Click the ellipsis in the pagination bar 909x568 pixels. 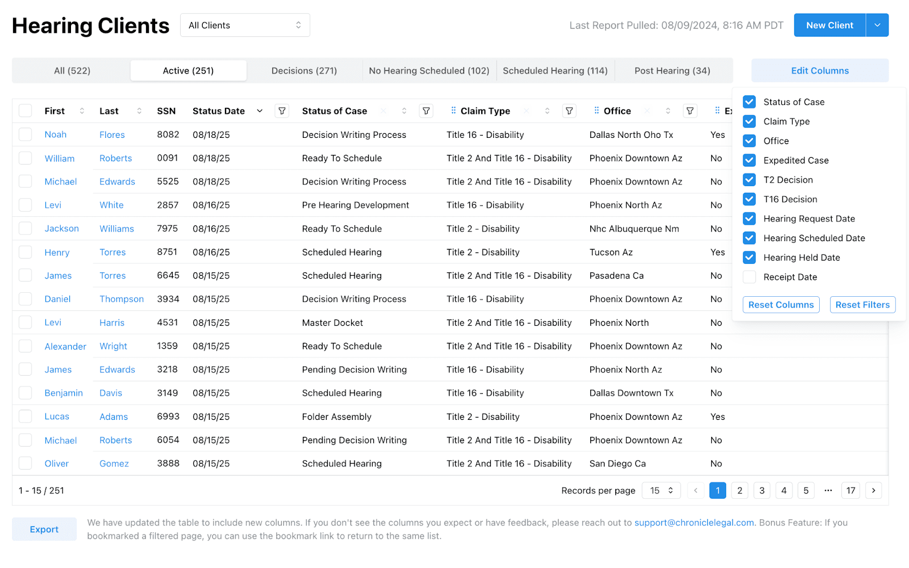tap(828, 490)
